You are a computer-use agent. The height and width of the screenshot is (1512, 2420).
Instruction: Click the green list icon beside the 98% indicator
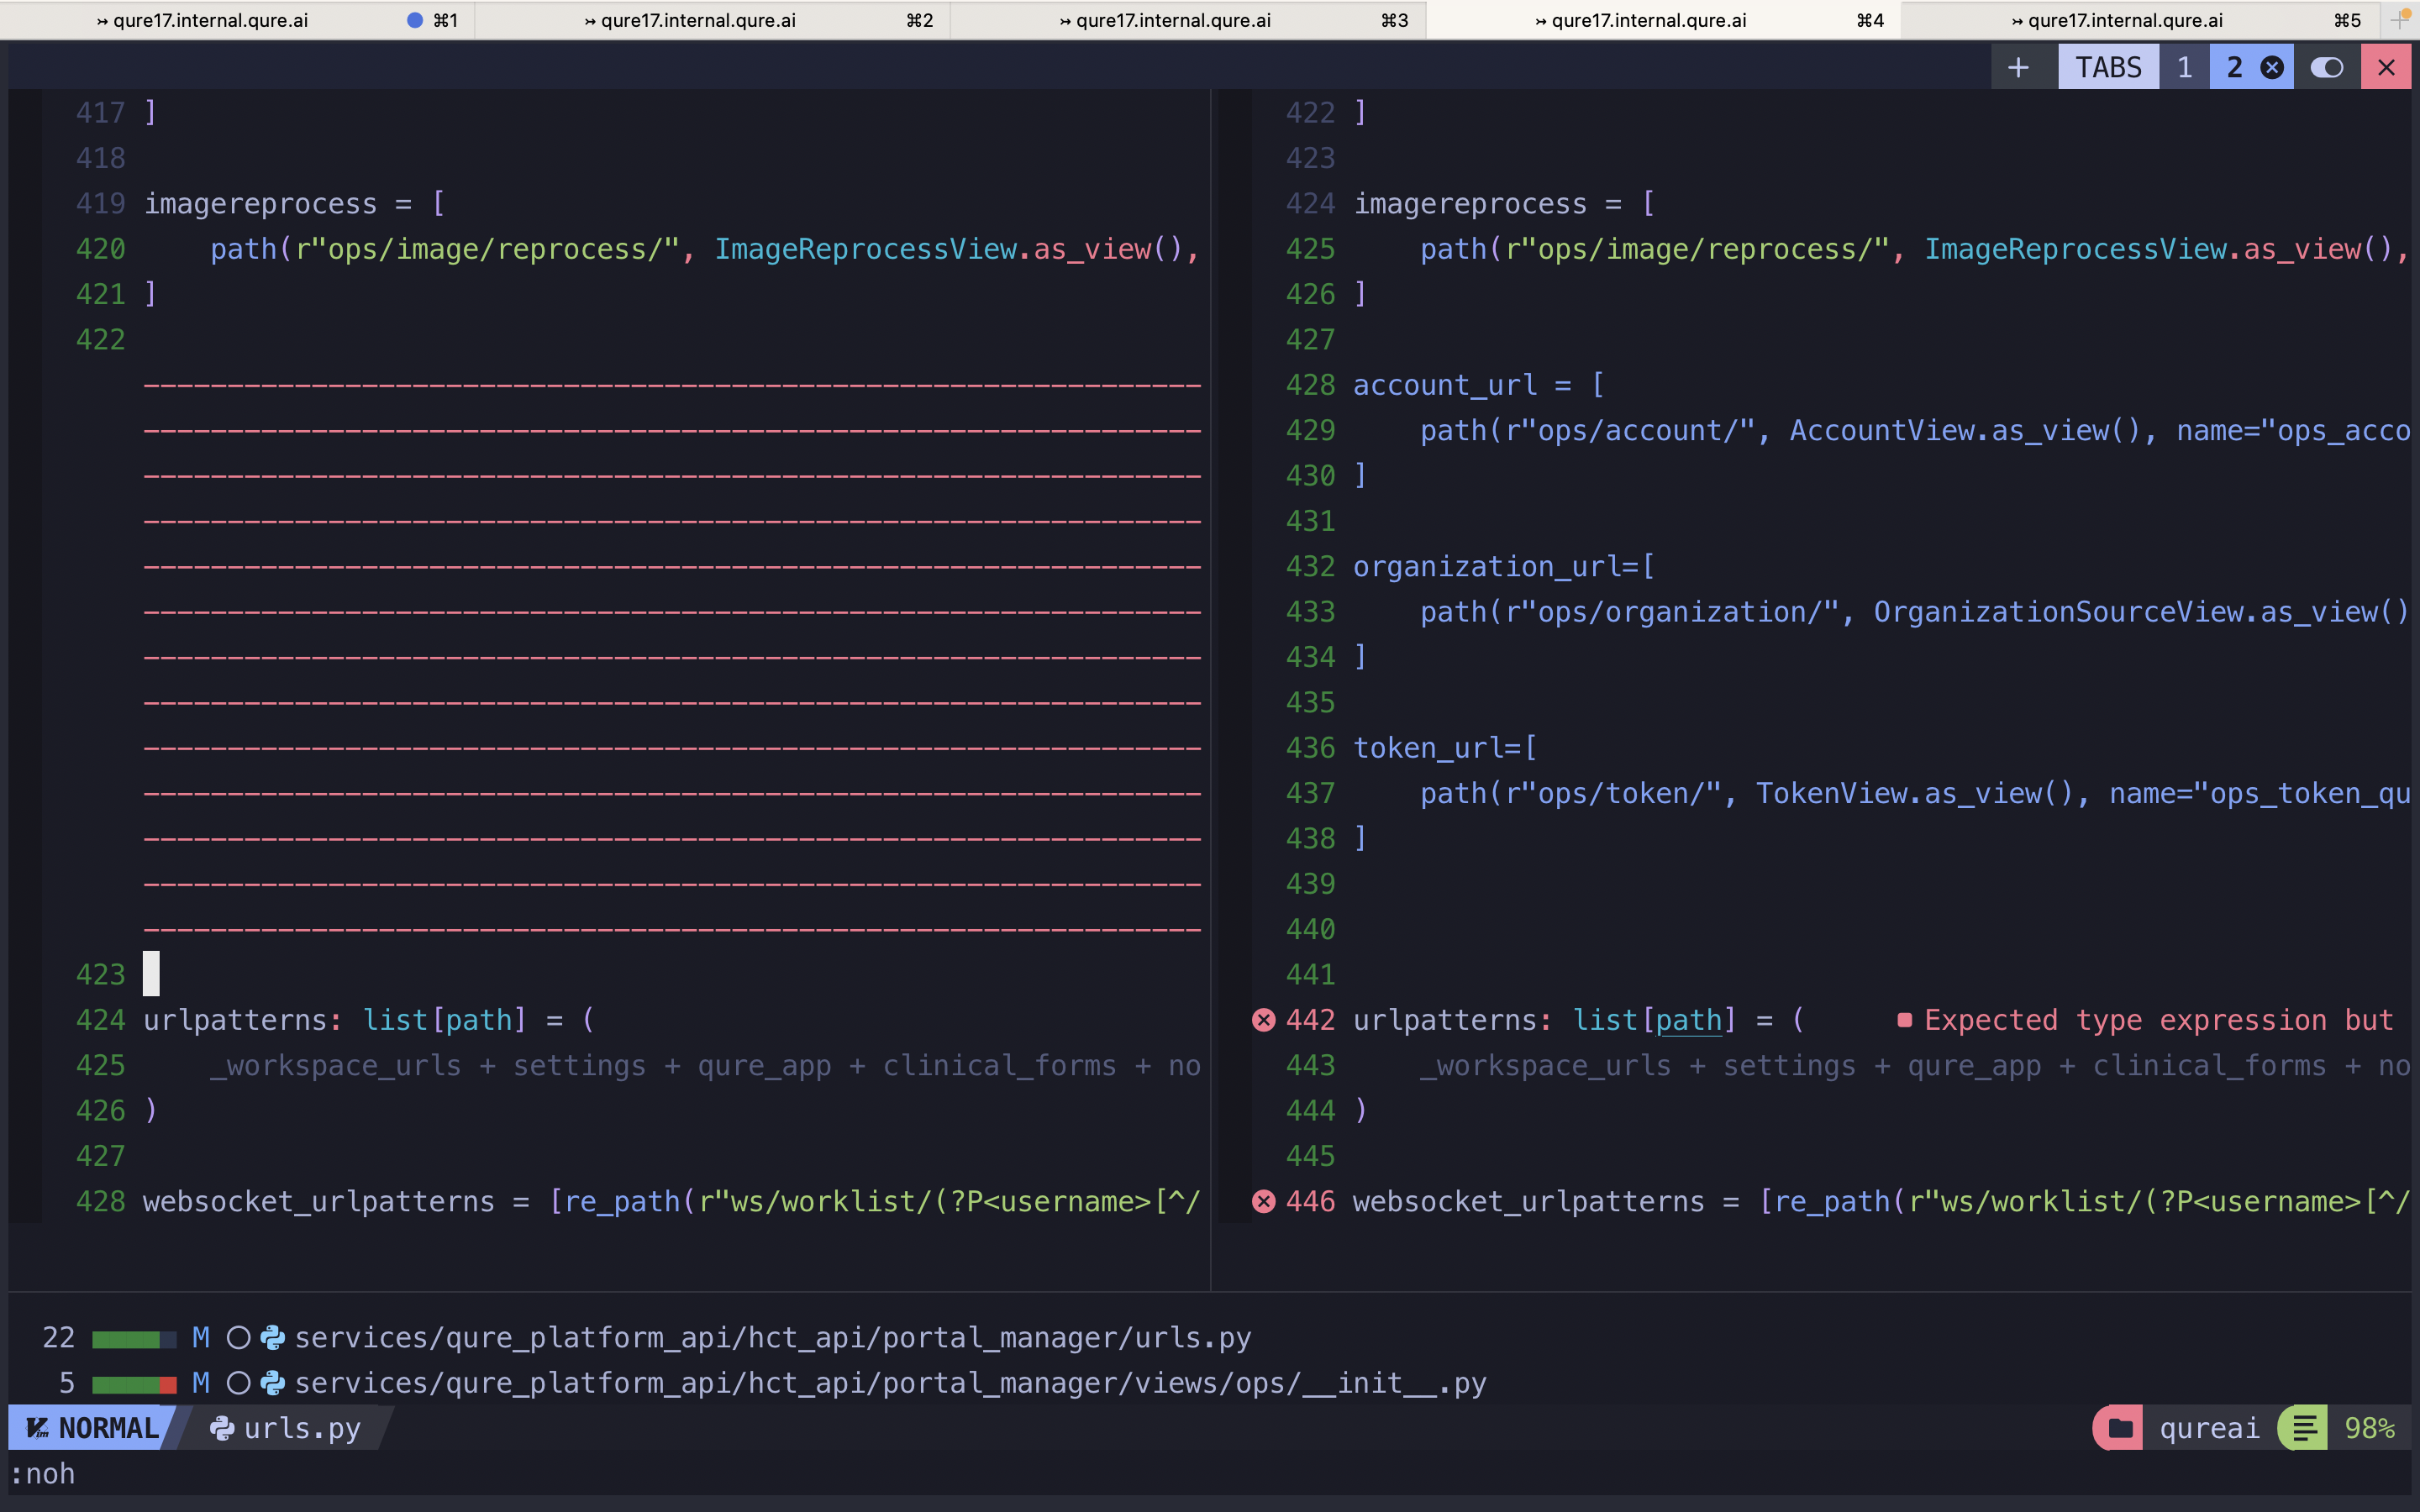point(2303,1427)
